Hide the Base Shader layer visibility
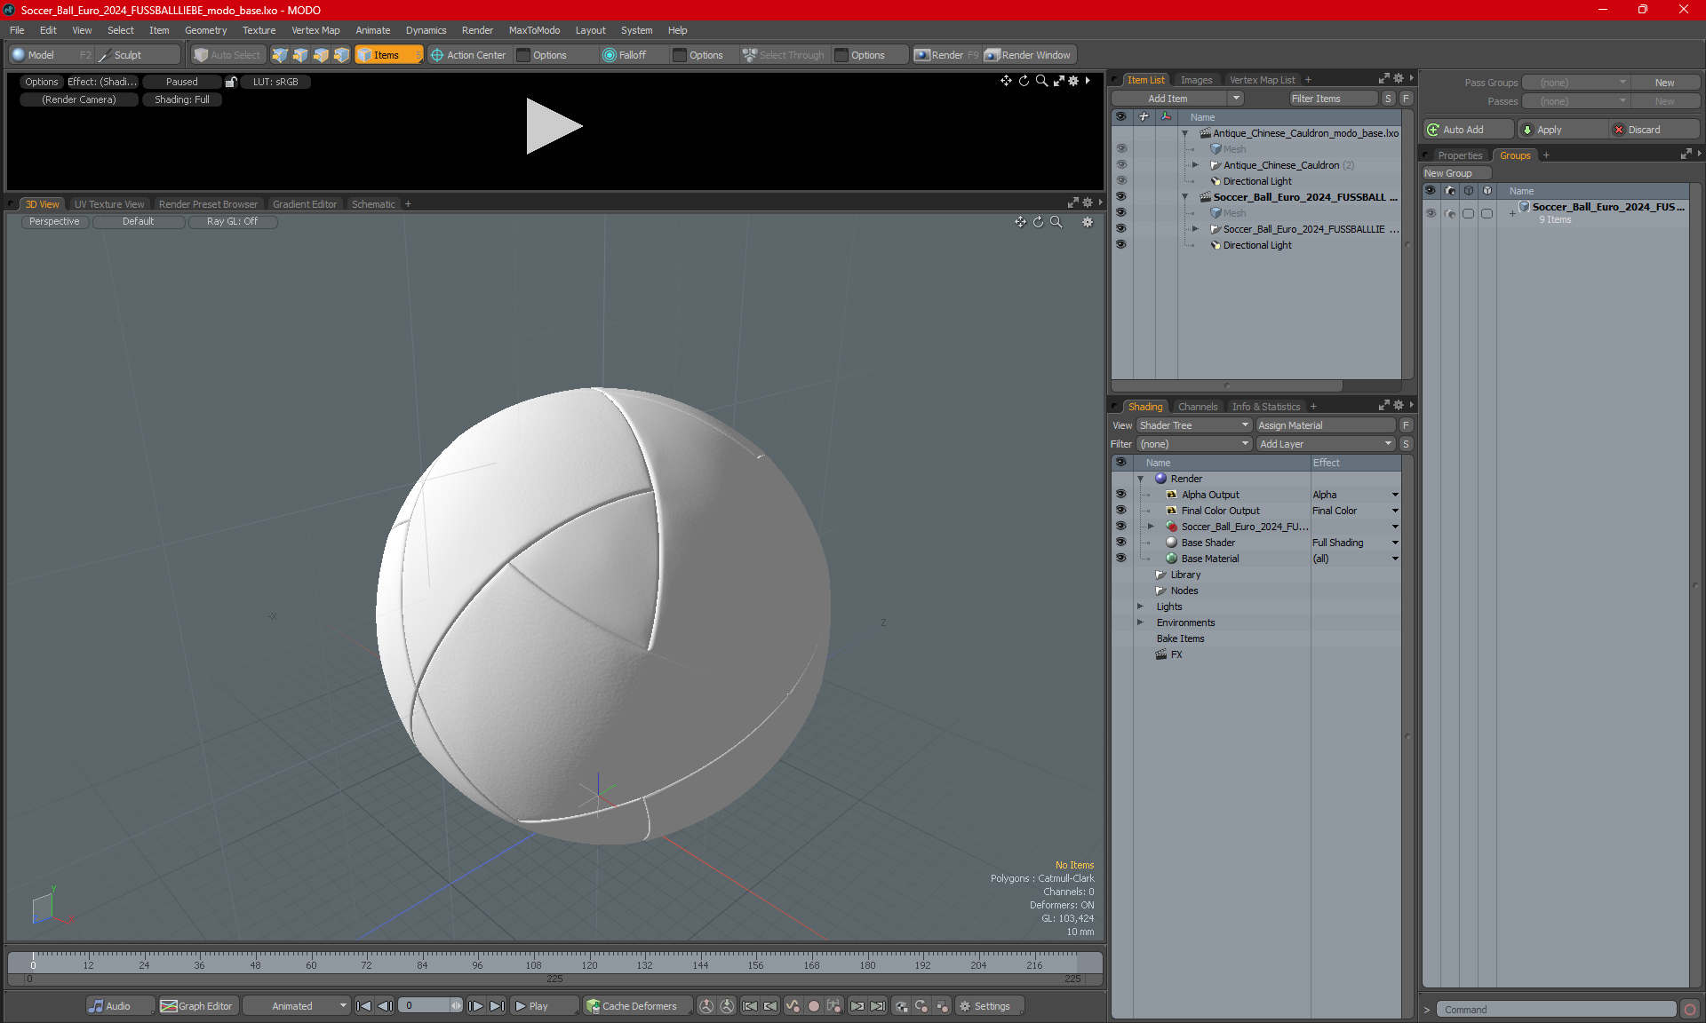Image resolution: width=1706 pixels, height=1023 pixels. coord(1120,543)
